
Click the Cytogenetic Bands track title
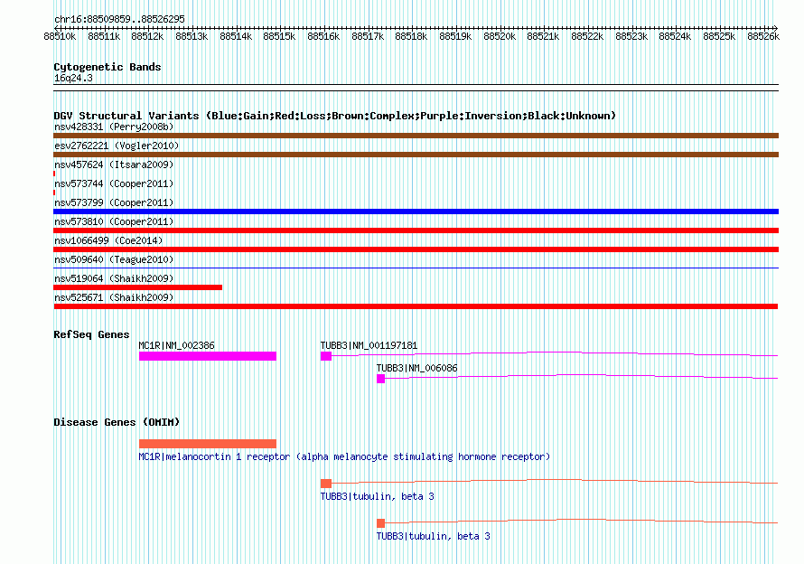tap(108, 67)
